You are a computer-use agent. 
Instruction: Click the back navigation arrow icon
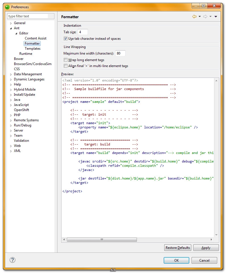194,16
